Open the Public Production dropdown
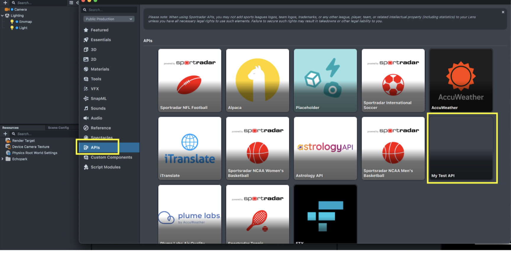This screenshot has width=511, height=268. click(109, 19)
